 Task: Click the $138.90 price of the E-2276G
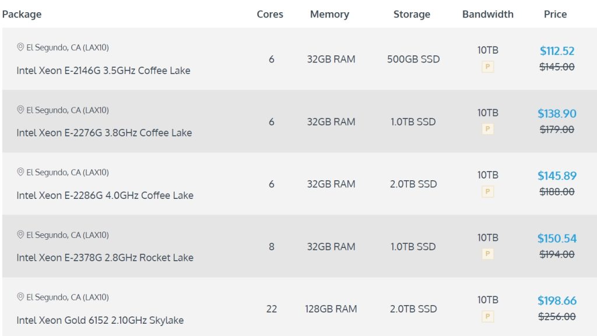tap(557, 113)
